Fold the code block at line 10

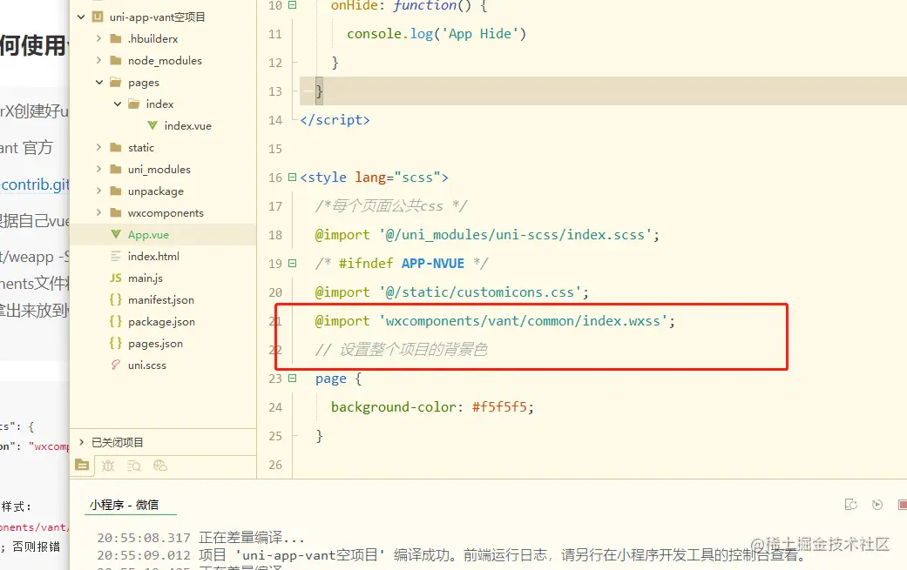coord(293,5)
